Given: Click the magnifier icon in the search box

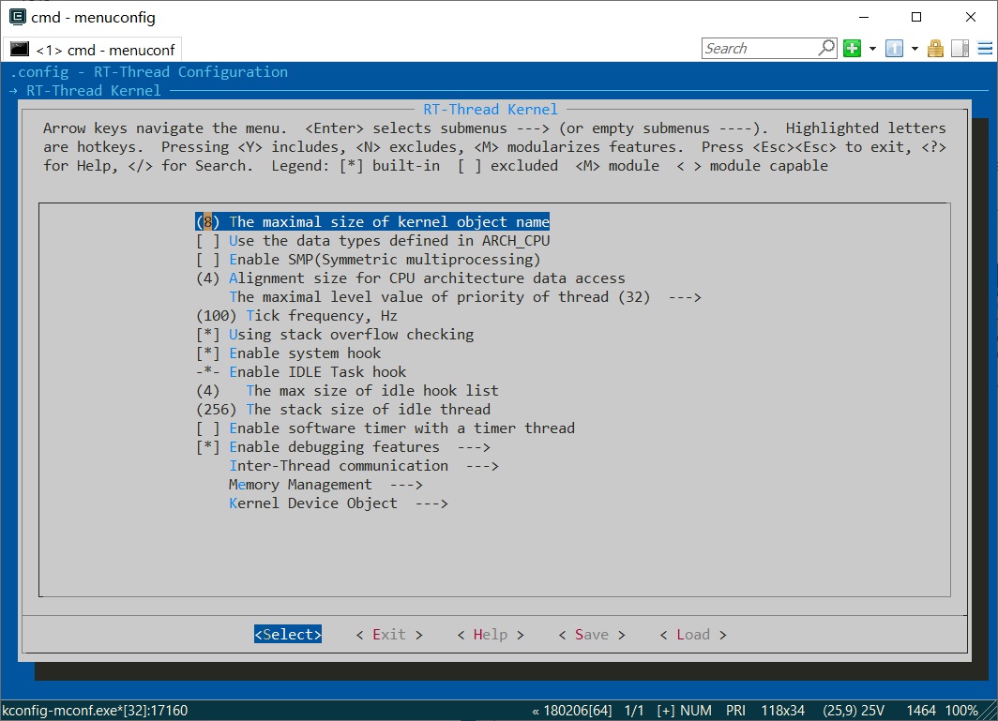Looking at the screenshot, I should click(x=824, y=48).
